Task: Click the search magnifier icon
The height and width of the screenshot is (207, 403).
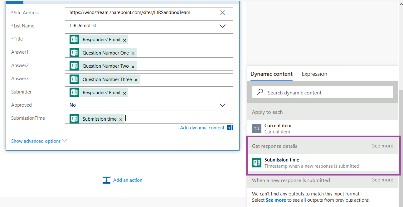Action: [260, 92]
